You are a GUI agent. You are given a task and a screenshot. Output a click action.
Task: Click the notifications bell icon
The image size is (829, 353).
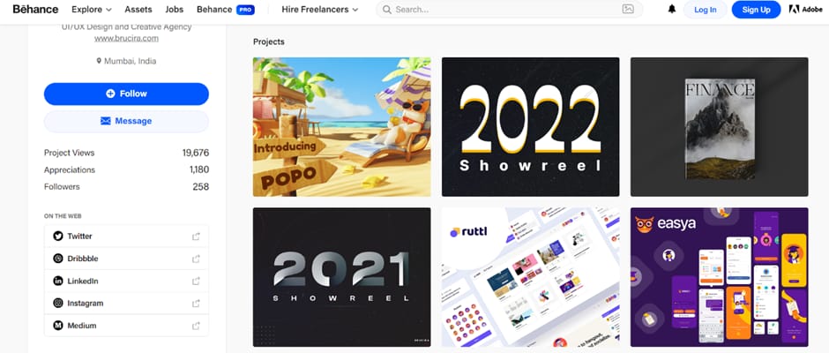point(672,9)
